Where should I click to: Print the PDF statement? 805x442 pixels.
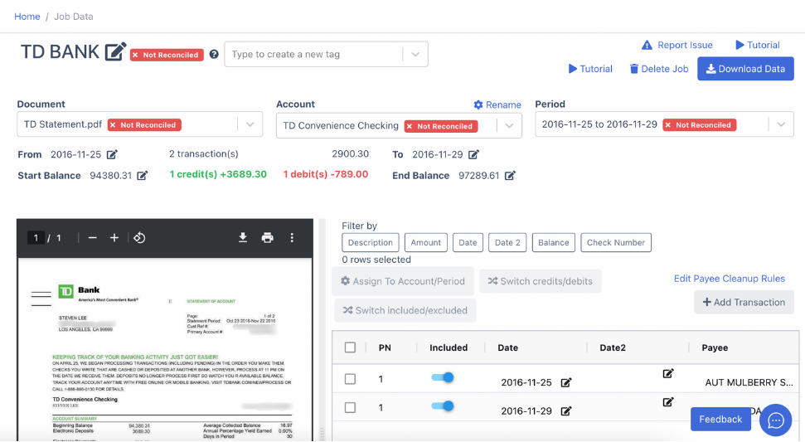268,238
